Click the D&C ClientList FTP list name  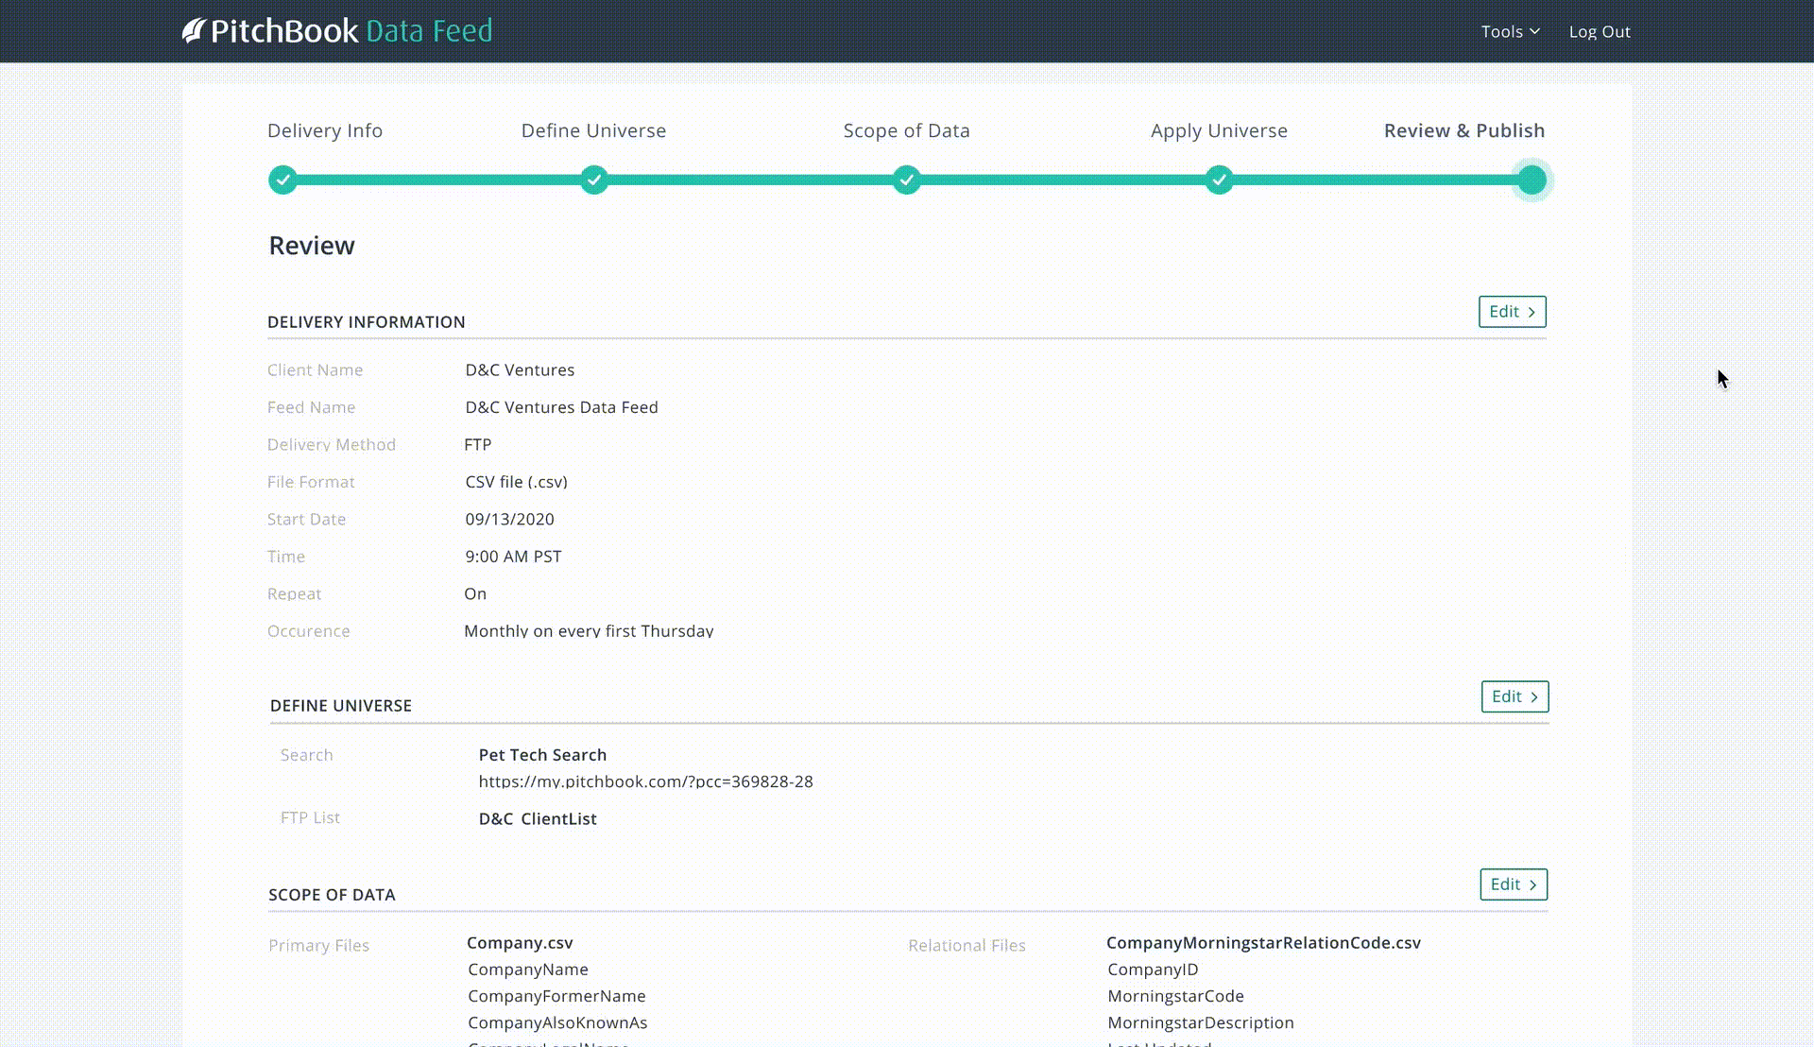538,819
